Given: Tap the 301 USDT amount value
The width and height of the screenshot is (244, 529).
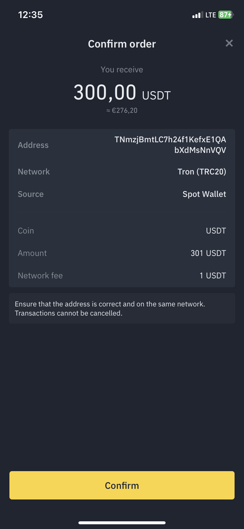Looking at the screenshot, I should pos(208,253).
